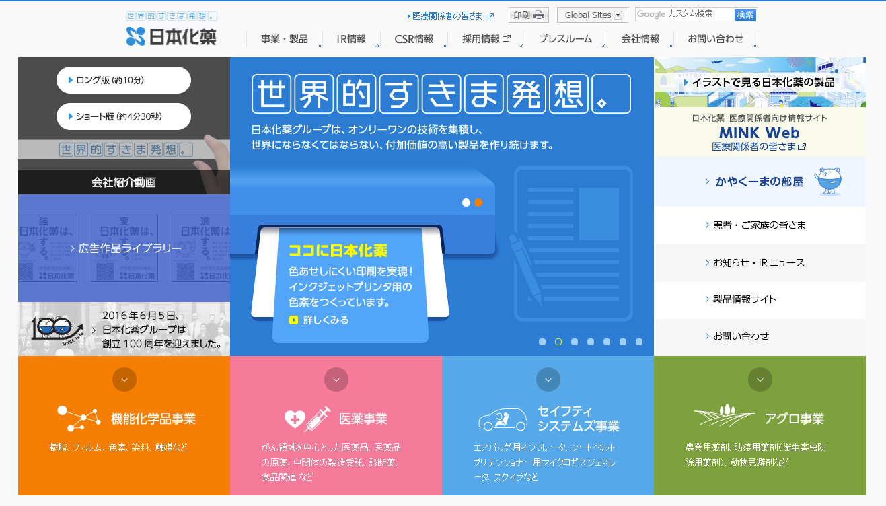Click the 世界的すきま発想 tagline above logo
This screenshot has width=886, height=506.
tap(172, 15)
